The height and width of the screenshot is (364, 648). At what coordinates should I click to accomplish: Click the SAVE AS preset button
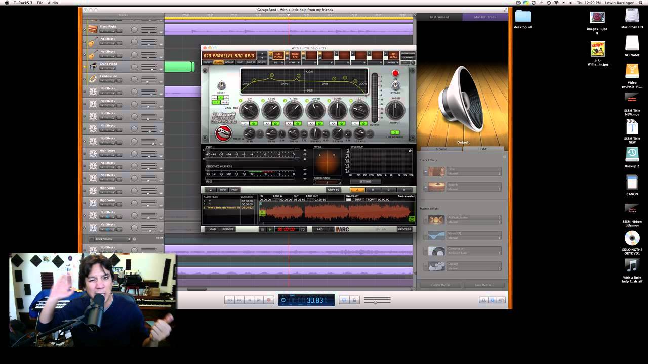[x=251, y=62]
